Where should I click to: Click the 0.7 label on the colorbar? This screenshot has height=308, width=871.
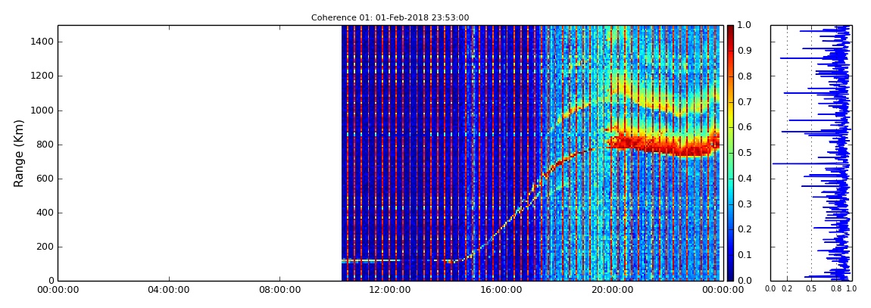(744, 102)
